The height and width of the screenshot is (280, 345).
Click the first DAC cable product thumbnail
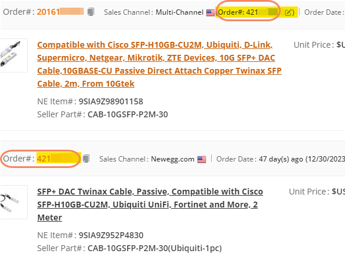14,55
